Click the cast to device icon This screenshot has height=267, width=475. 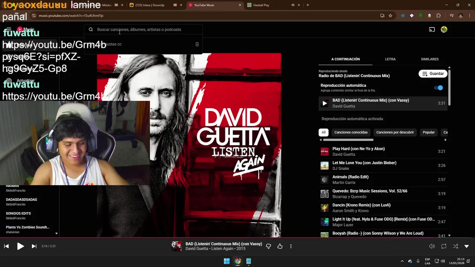pyautogui.click(x=432, y=30)
